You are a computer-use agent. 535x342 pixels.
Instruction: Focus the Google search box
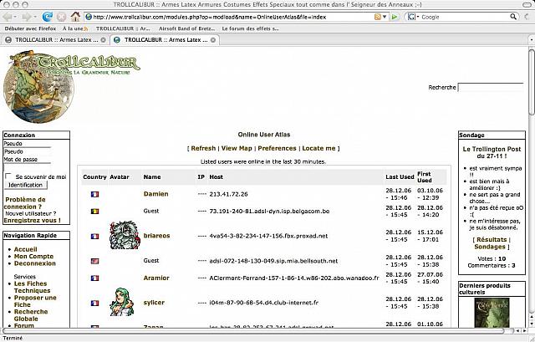[465, 17]
